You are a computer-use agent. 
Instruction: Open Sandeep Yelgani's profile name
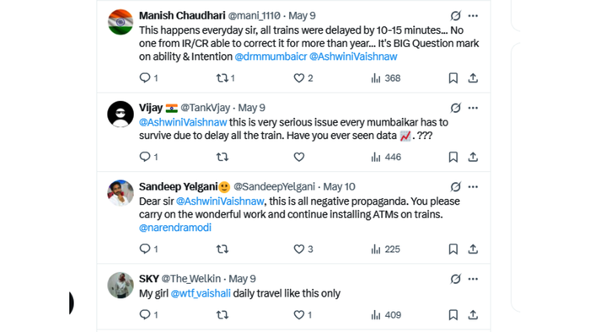(x=179, y=186)
